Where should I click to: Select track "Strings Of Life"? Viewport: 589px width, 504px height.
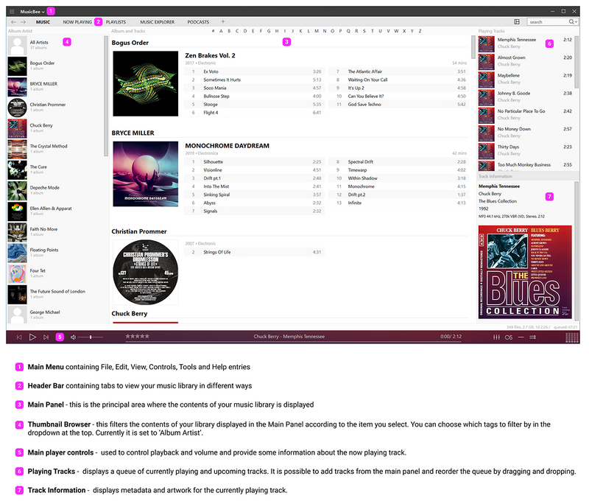(254, 252)
